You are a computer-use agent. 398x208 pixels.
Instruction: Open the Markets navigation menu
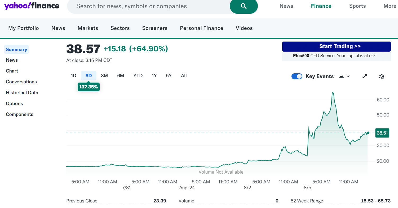point(88,28)
